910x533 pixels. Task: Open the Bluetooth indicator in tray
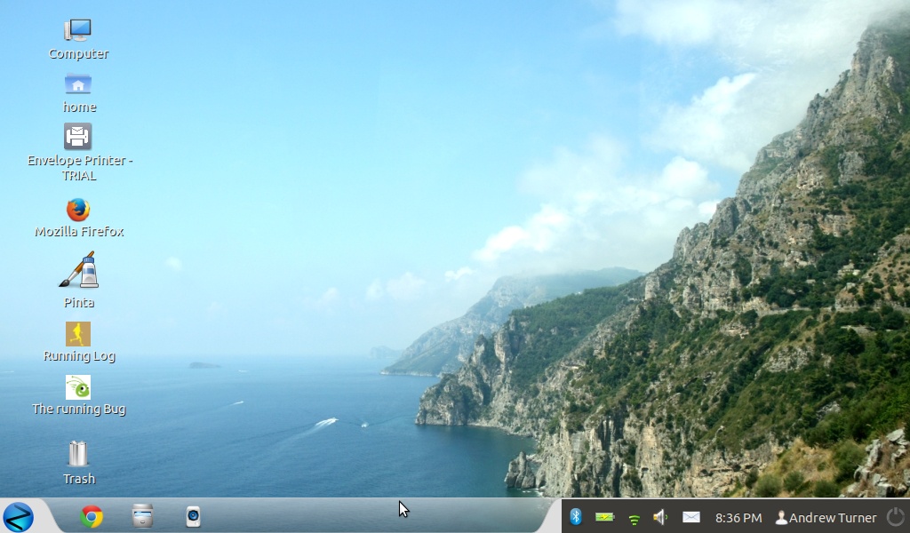(575, 517)
